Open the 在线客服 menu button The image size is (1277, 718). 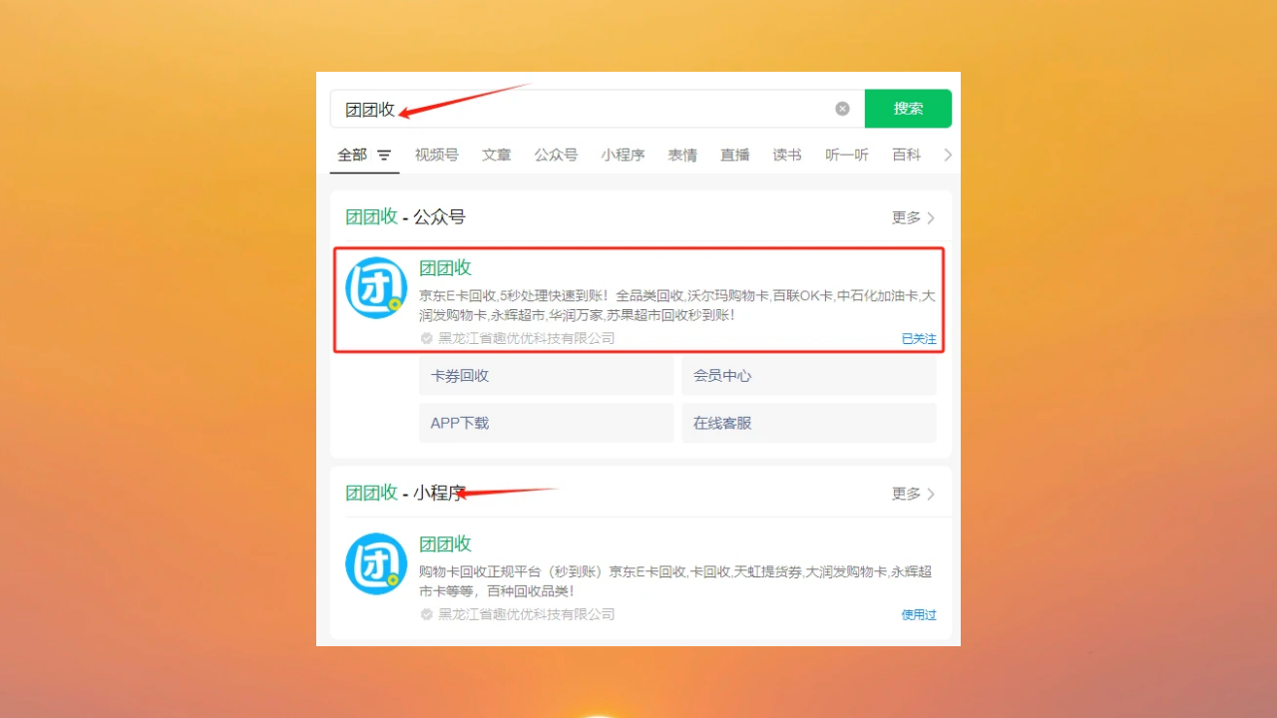coord(809,423)
